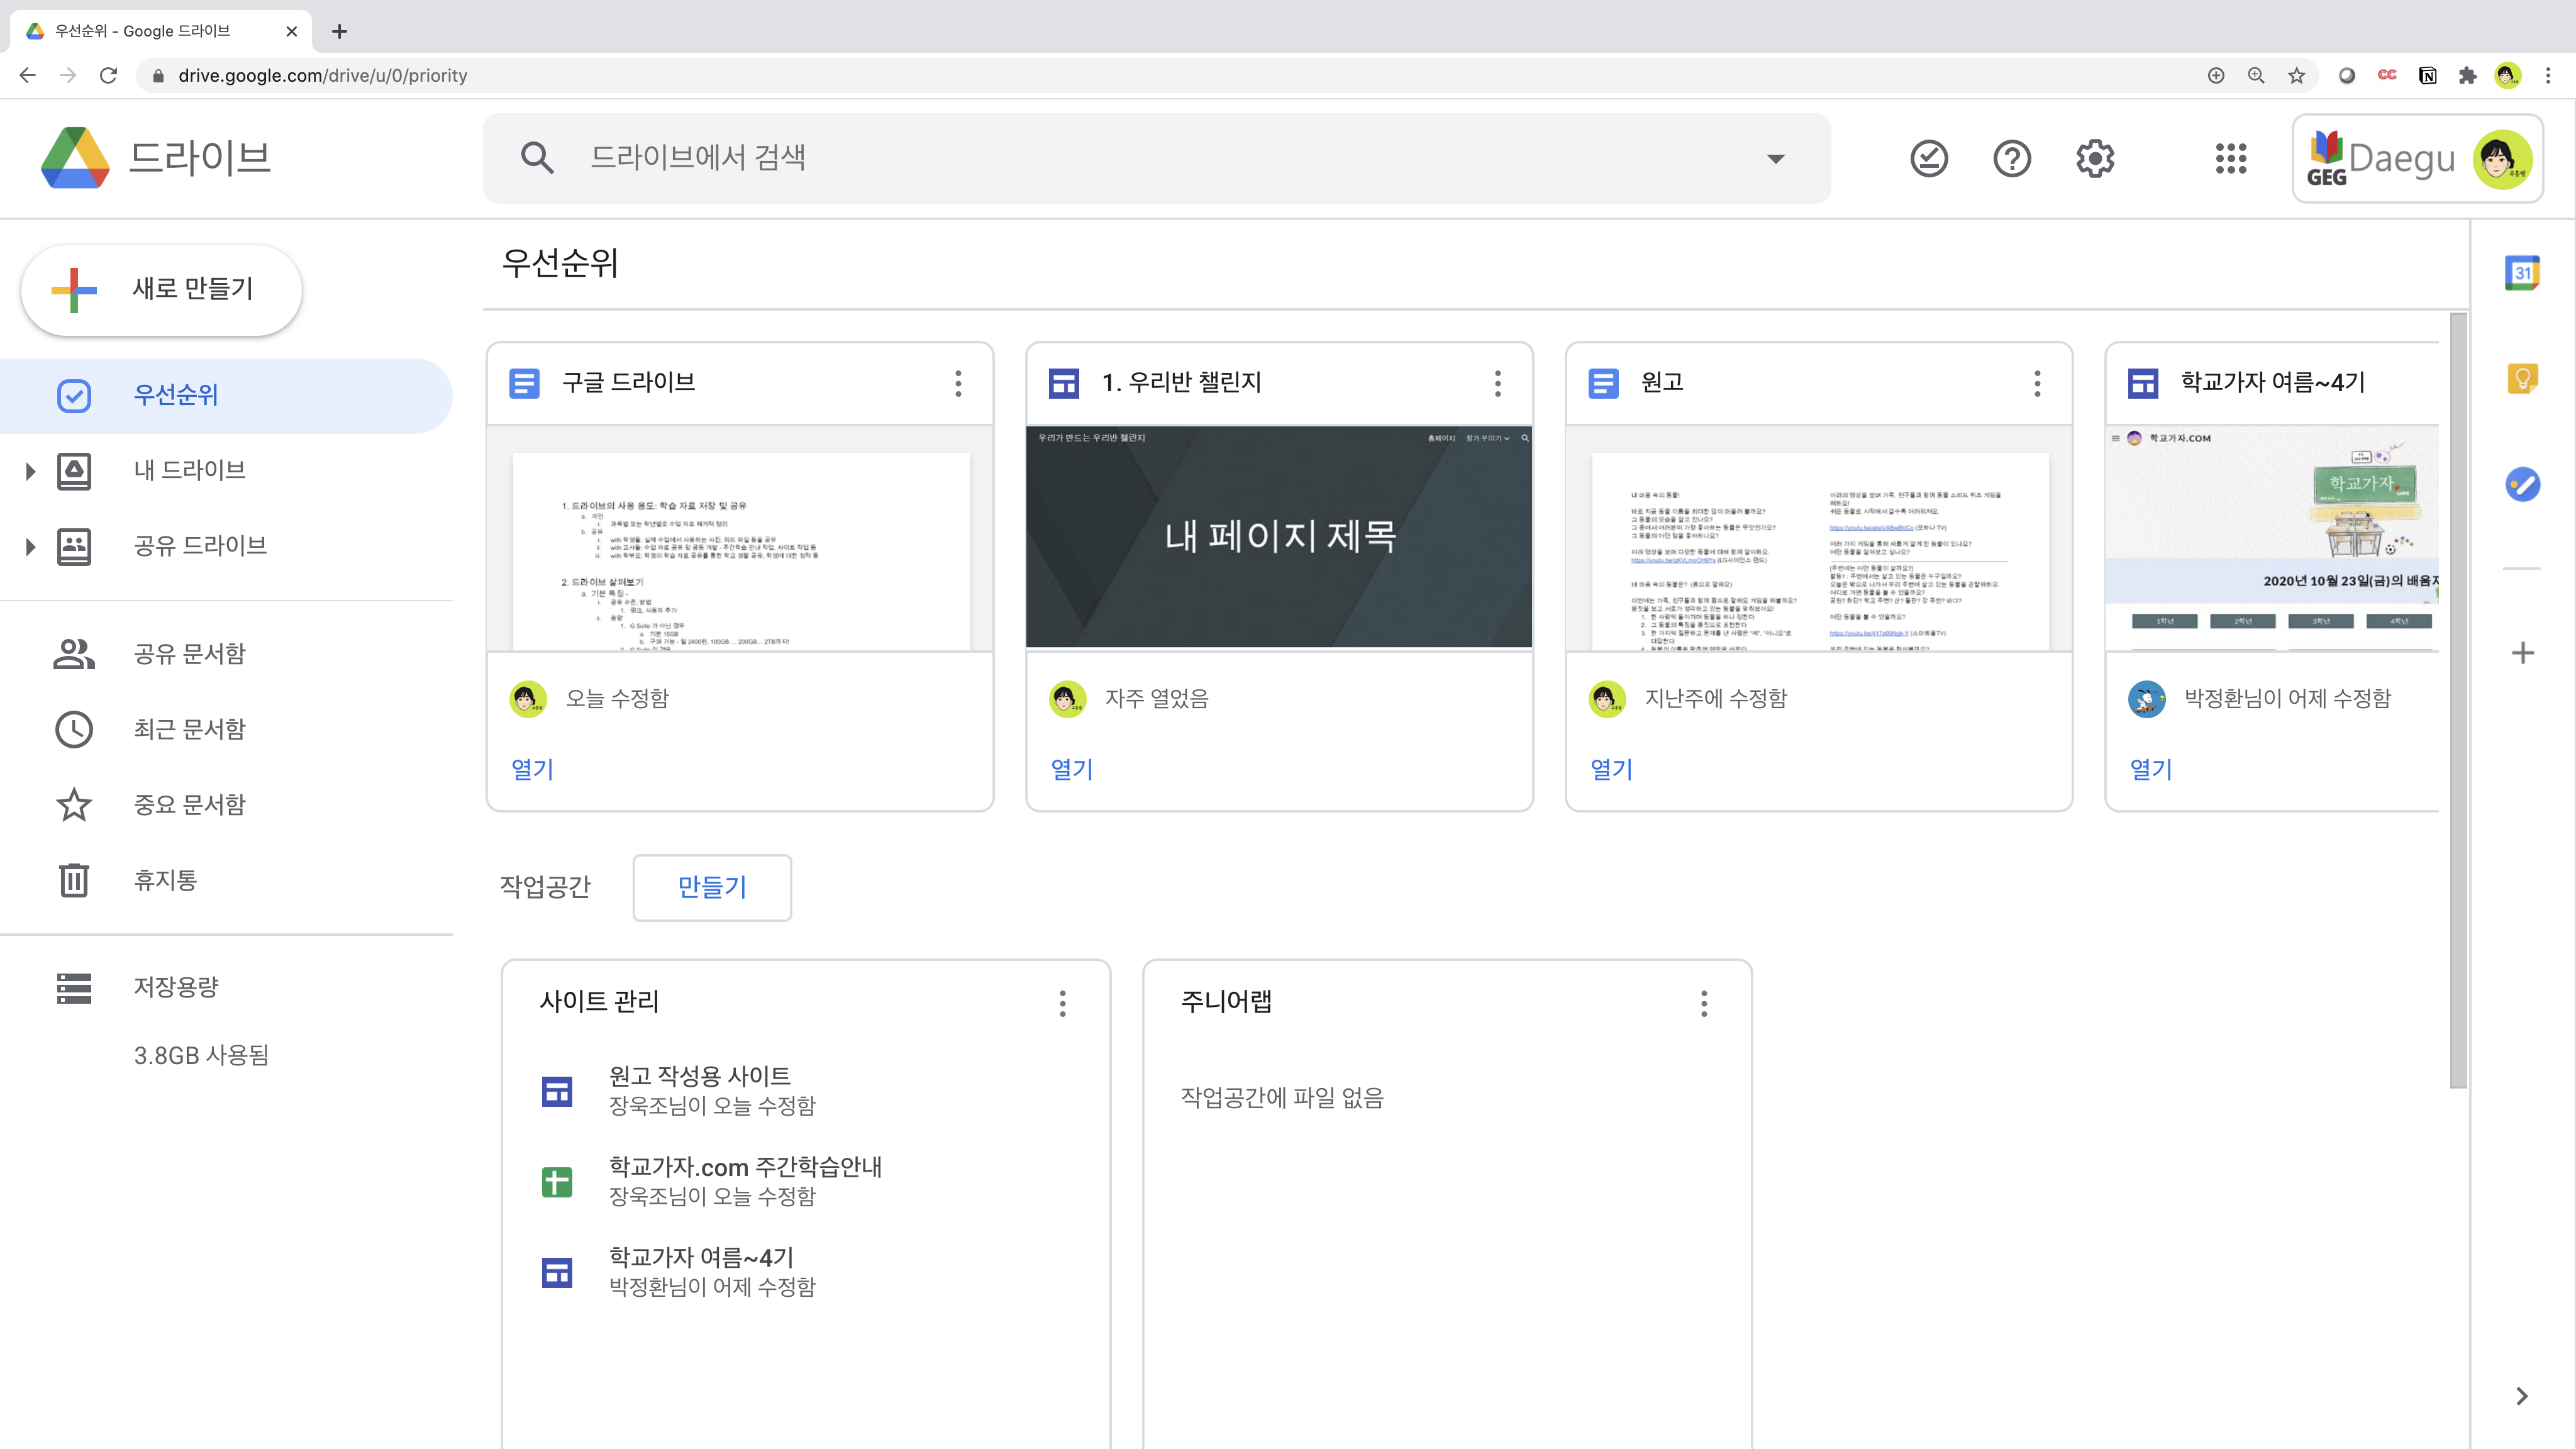Go to 휴지통 in sidebar
This screenshot has height=1449, width=2576.
(165, 880)
